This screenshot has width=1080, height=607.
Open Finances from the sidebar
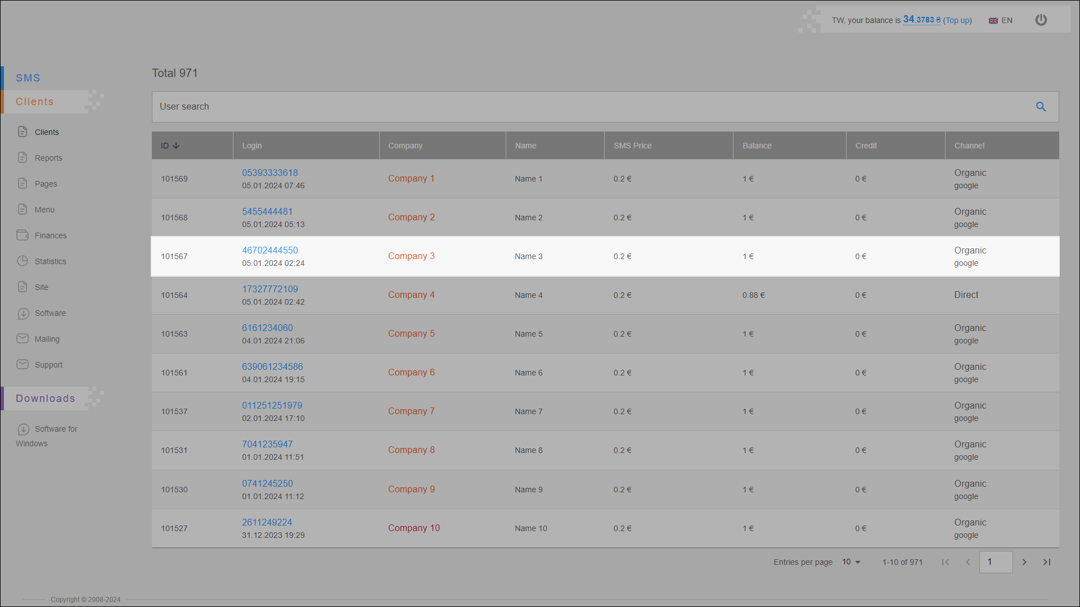50,235
